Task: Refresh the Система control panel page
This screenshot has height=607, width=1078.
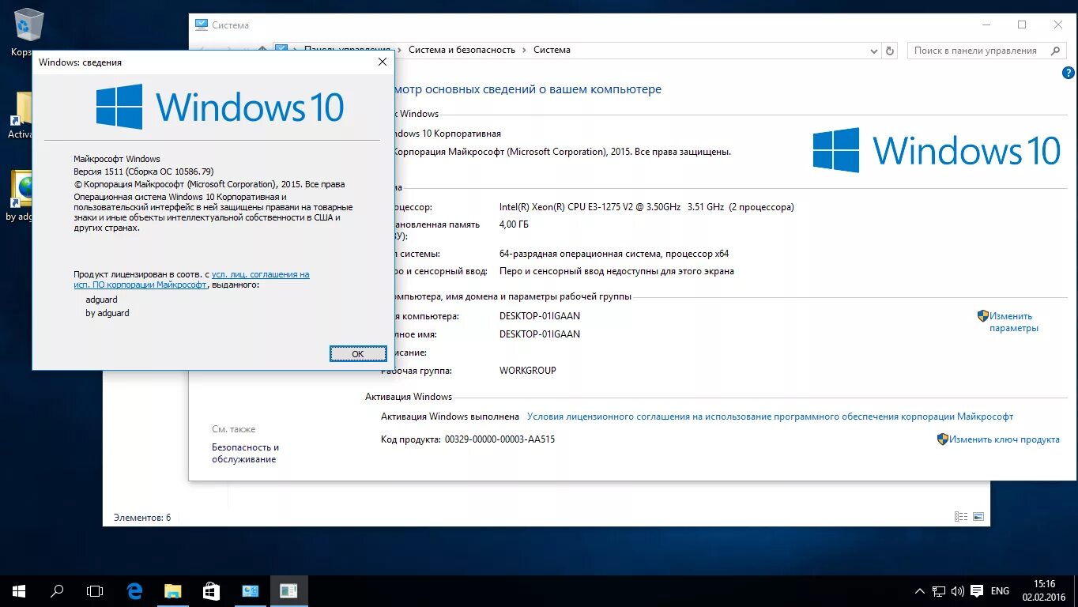Action: click(x=891, y=51)
